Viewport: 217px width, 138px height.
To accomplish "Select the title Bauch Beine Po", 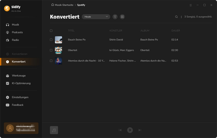I will (77, 40).
